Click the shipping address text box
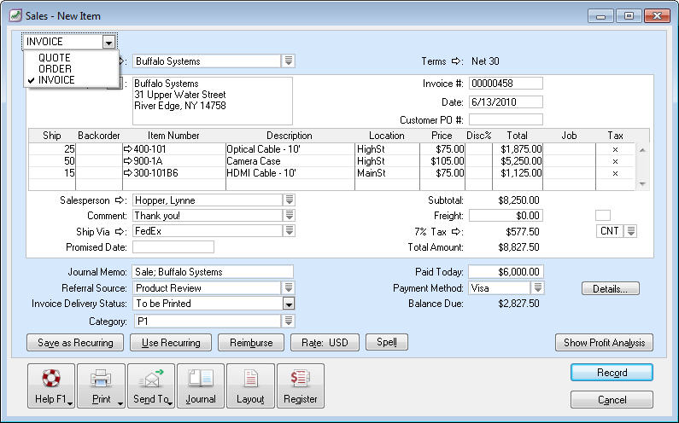 coord(213,101)
